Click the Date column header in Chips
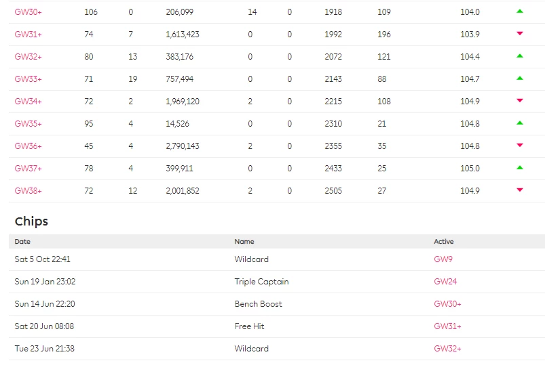 (x=22, y=242)
